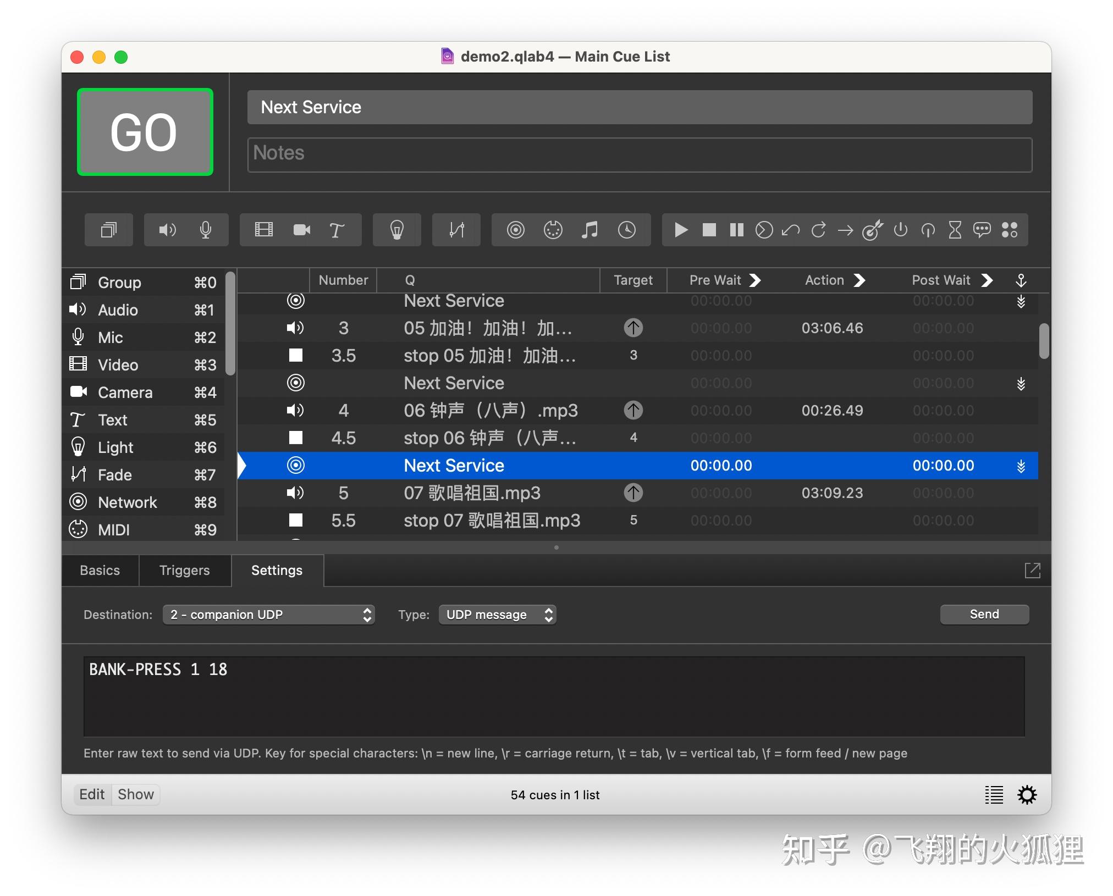The image size is (1113, 896).
Task: Click the Send button for the UDP message
Action: pyautogui.click(x=984, y=614)
